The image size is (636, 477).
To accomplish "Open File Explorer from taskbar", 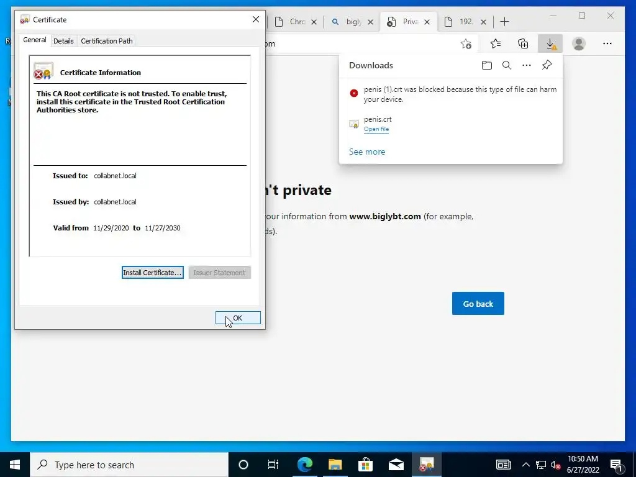I will (x=335, y=465).
